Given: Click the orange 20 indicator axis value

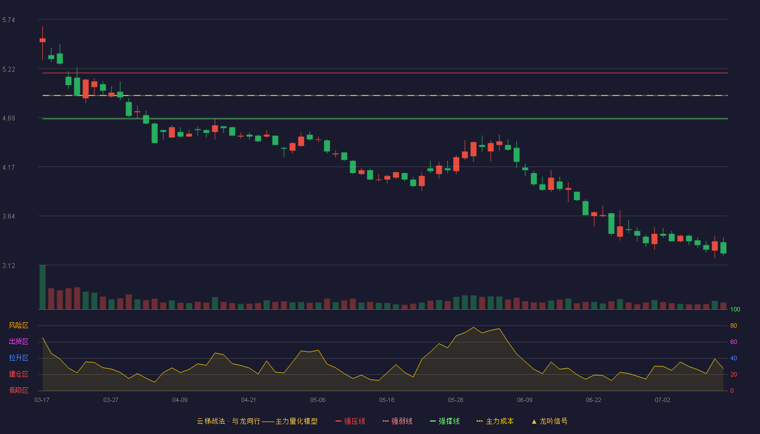Looking at the screenshot, I should point(733,374).
